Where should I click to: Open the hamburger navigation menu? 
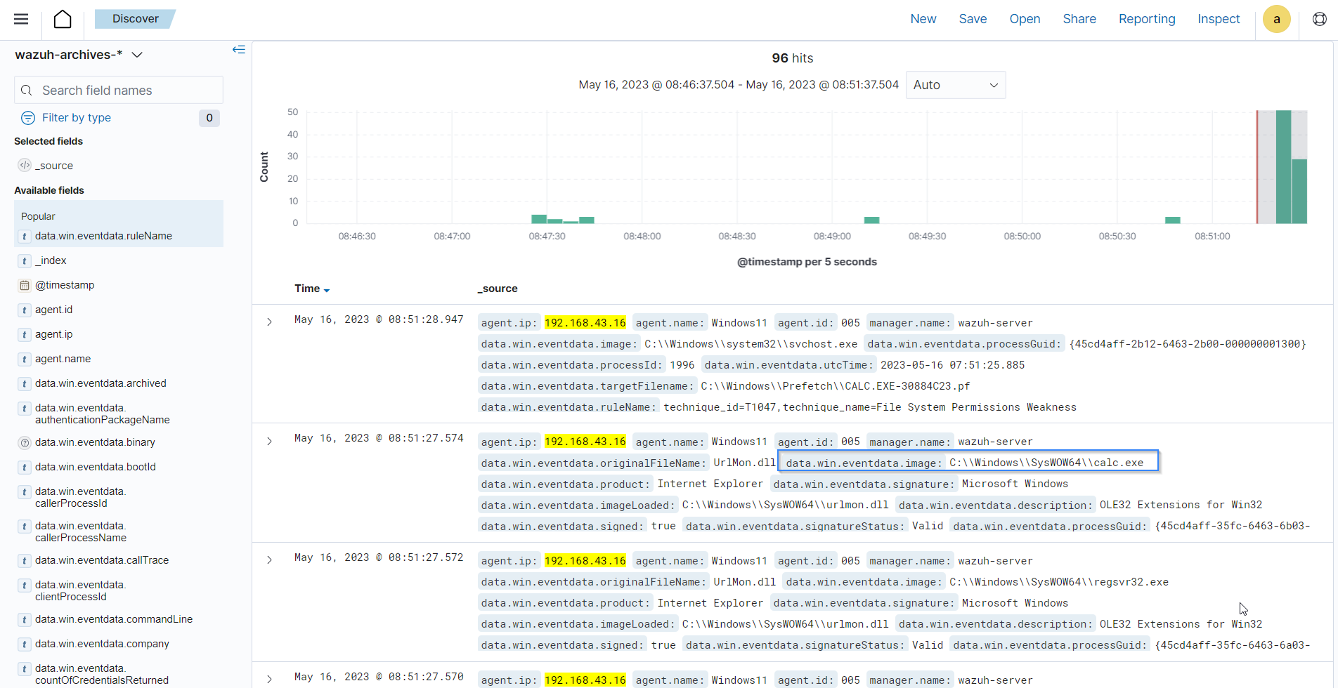(x=21, y=19)
